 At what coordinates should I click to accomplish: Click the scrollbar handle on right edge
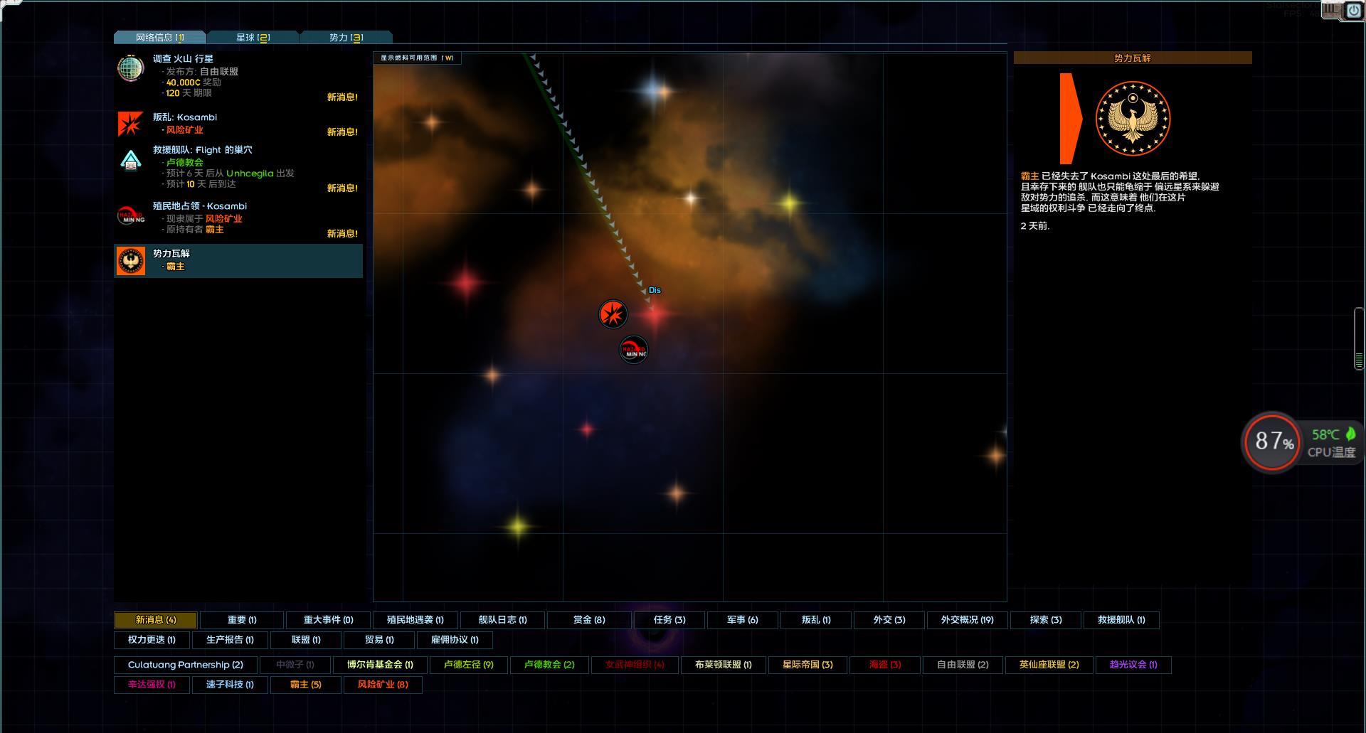[1358, 338]
